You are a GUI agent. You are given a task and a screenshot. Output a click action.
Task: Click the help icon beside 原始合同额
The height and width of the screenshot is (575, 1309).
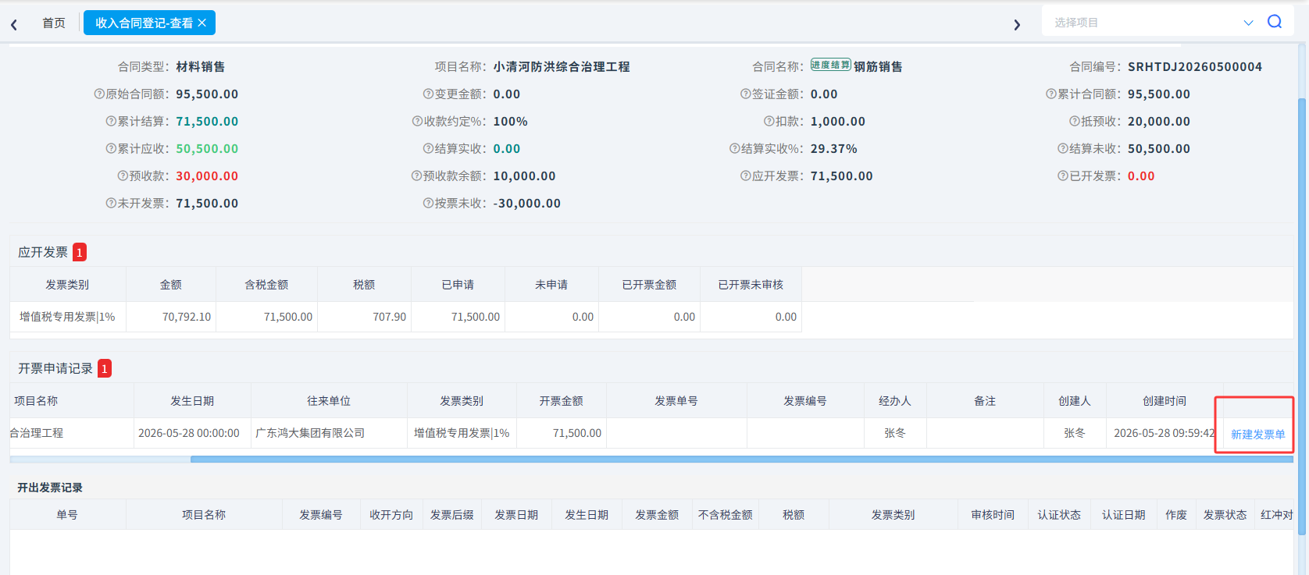[x=99, y=94]
